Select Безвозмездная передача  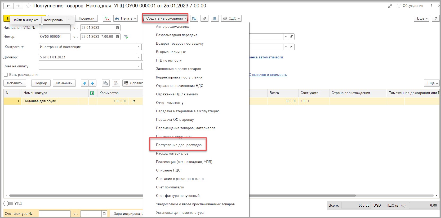[177, 35]
